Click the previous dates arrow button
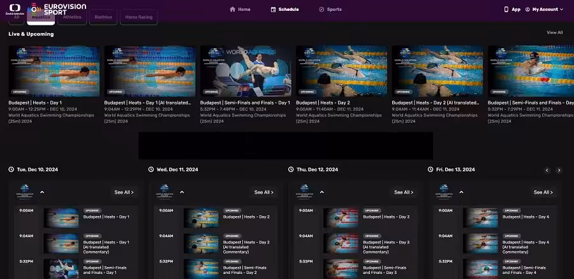574x279 pixels. (547, 170)
